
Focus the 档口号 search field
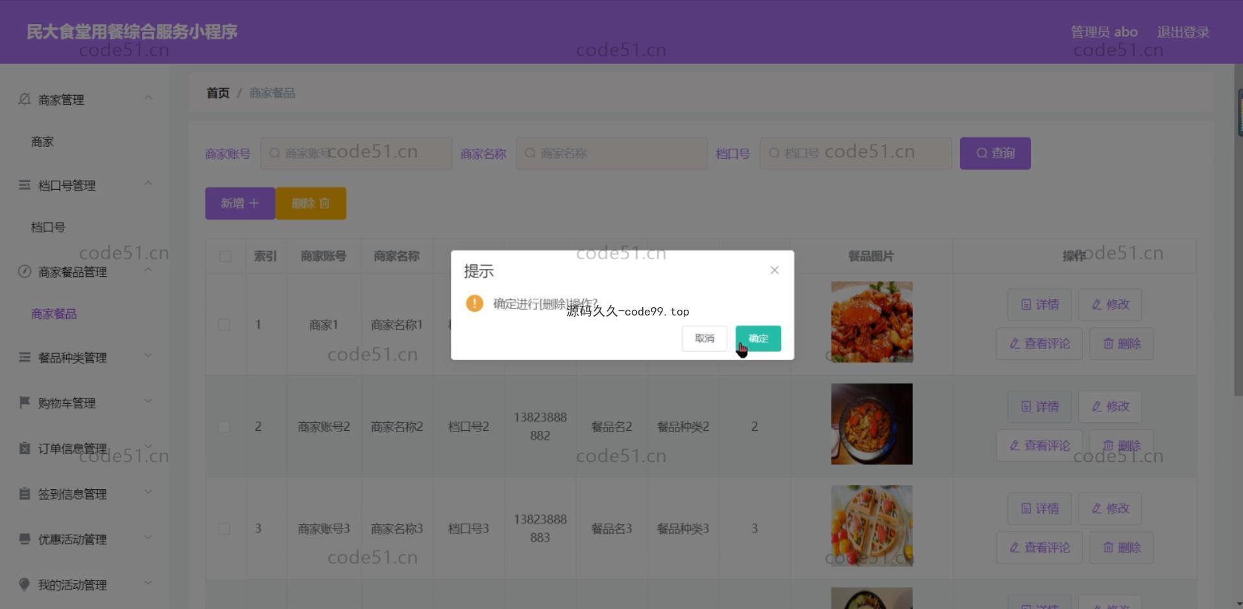click(x=856, y=154)
